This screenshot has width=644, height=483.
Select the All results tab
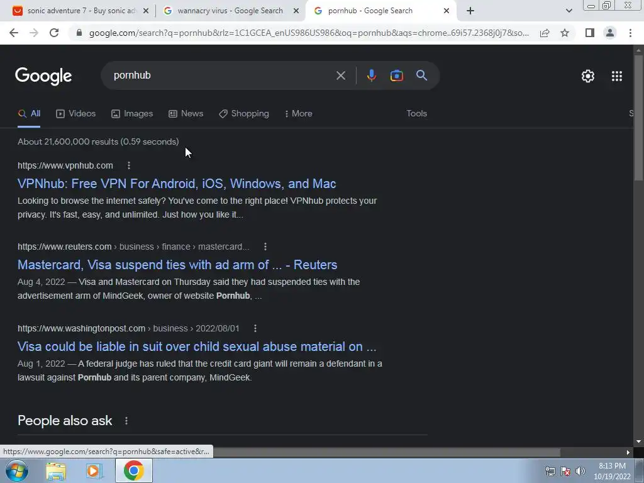(29, 114)
